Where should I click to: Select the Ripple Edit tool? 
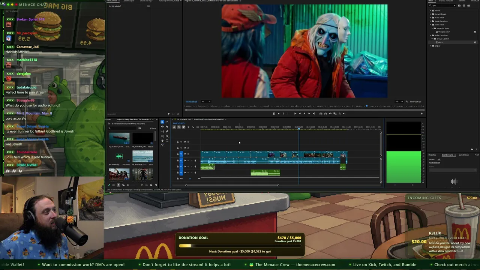pyautogui.click(x=162, y=127)
